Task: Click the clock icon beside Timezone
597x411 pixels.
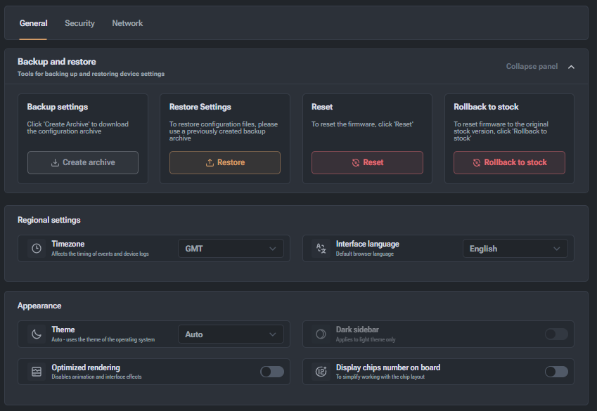Action: point(37,249)
